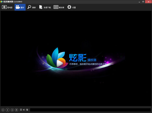Open a file via document icon
The image size is (152, 113).
pyautogui.click(x=27, y=110)
